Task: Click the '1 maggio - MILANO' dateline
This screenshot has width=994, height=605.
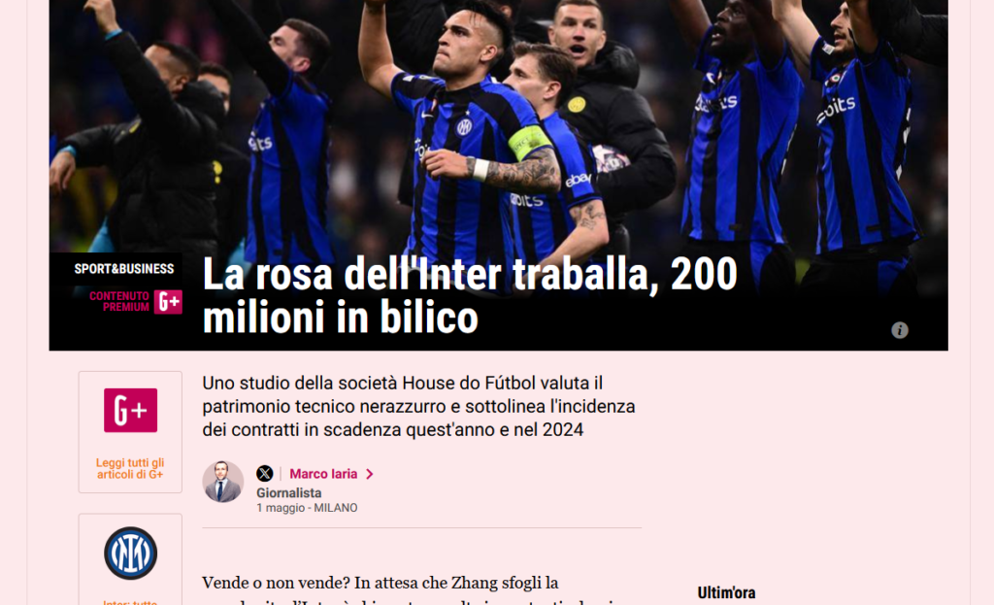Action: click(x=307, y=508)
